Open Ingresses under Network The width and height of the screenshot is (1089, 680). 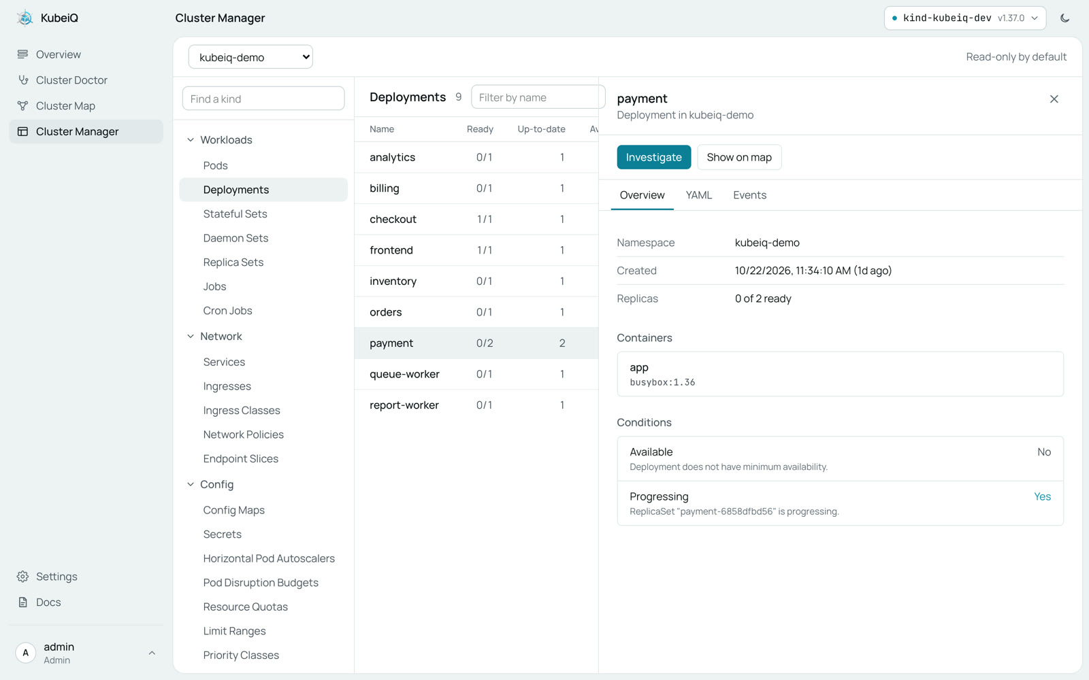[263, 386]
